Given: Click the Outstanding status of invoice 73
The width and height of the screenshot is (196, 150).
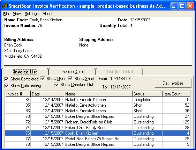Looking at the screenshot, I should (144, 116).
